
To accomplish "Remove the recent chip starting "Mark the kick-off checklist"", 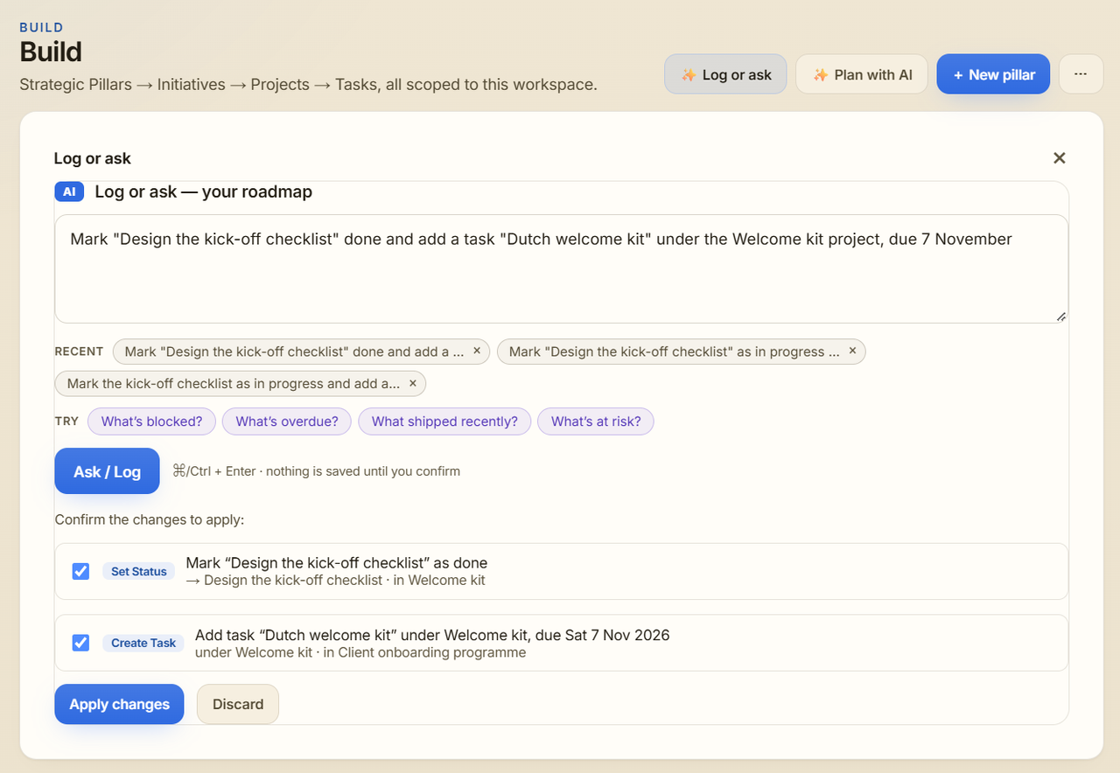I will pyautogui.click(x=413, y=384).
